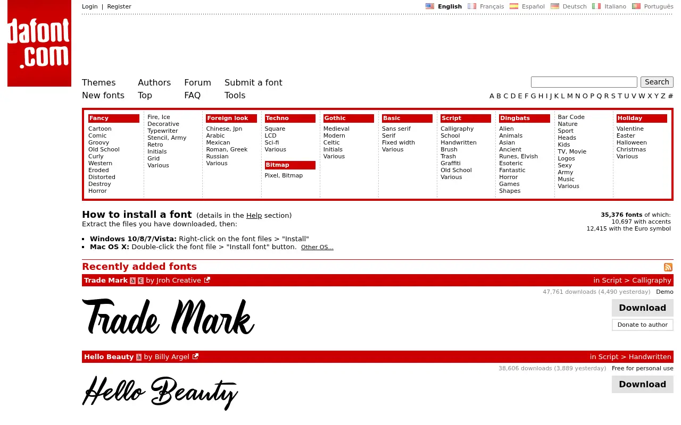Click Donate to author button
This screenshot has width=681, height=425.
pyautogui.click(x=642, y=325)
